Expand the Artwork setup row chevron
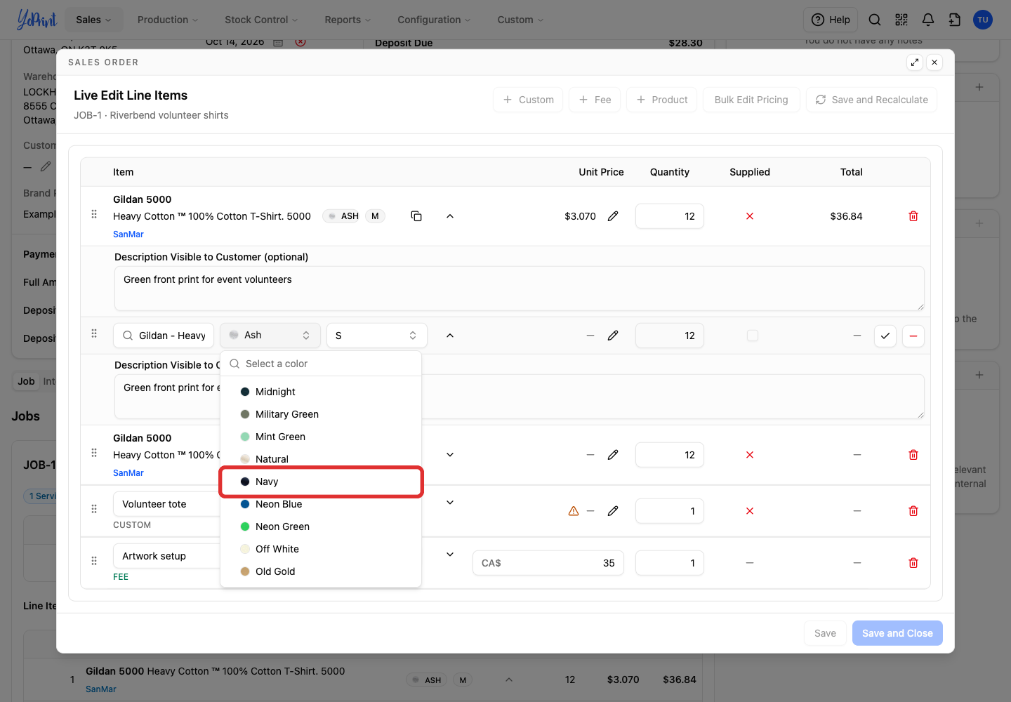1011x702 pixels. pyautogui.click(x=450, y=555)
